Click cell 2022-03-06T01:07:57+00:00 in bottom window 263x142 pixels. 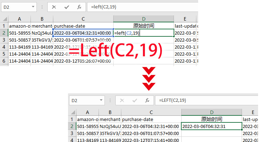pyautogui.click(x=151, y=133)
